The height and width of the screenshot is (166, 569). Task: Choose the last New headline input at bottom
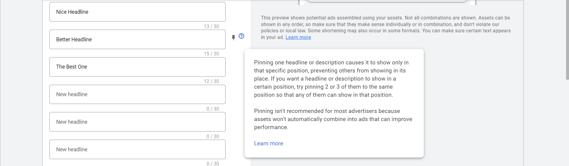(138, 149)
